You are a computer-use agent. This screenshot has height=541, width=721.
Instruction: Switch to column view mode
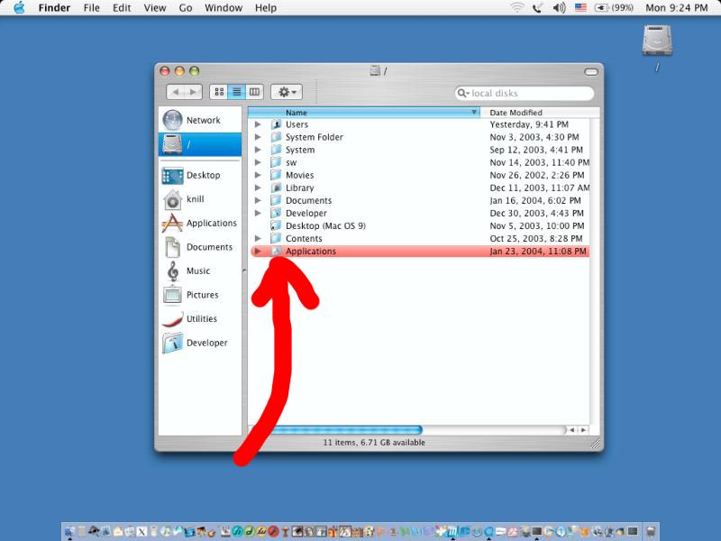click(x=254, y=92)
